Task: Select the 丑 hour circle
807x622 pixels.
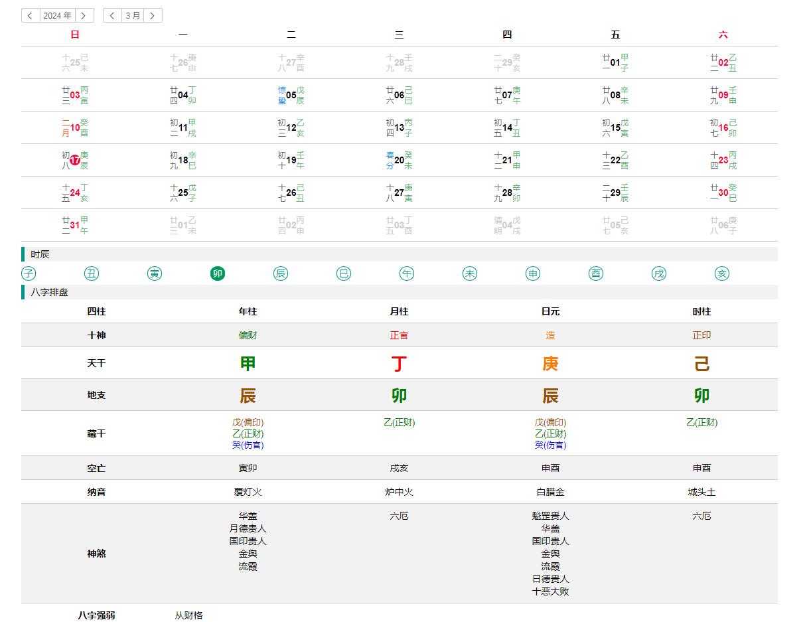Action: 92,273
